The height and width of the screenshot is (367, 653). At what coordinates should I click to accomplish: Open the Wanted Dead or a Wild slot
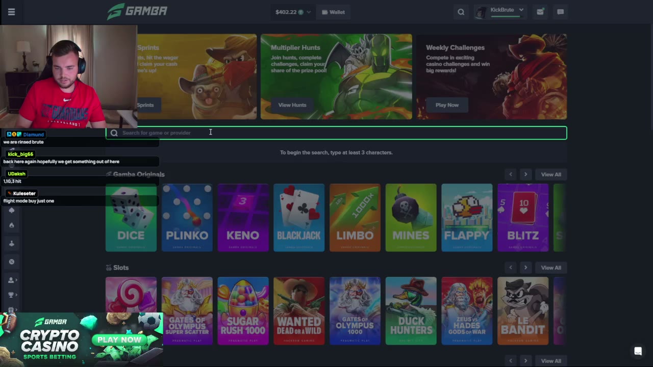coord(299,311)
